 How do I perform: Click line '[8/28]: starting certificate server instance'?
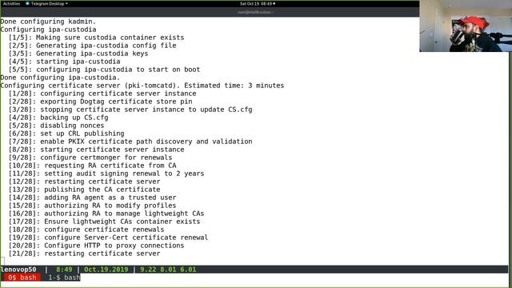click(96, 150)
